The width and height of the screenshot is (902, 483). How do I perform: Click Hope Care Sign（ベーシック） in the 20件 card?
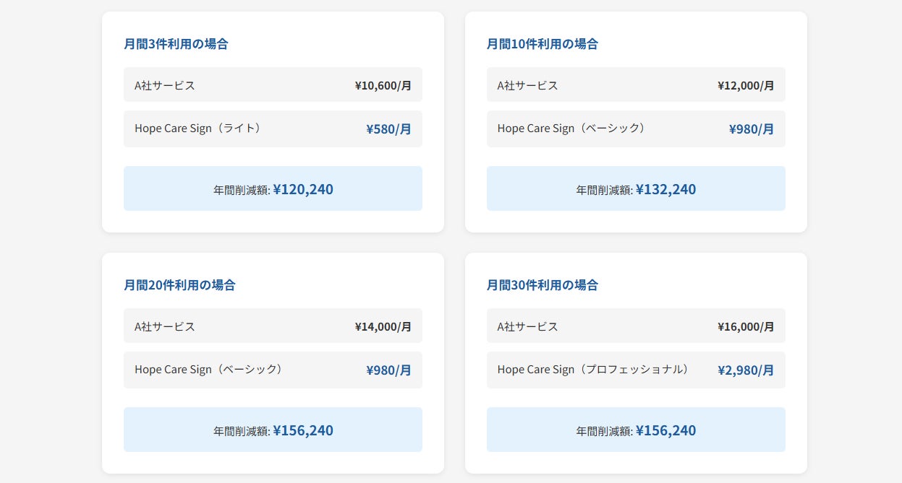click(x=208, y=370)
